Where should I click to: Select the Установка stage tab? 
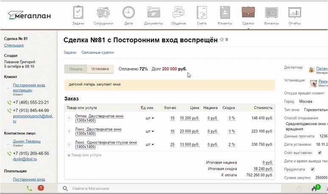(x=100, y=69)
